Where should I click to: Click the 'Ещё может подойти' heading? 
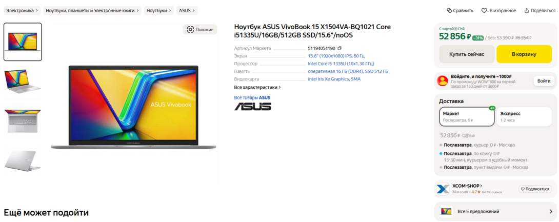46,213
